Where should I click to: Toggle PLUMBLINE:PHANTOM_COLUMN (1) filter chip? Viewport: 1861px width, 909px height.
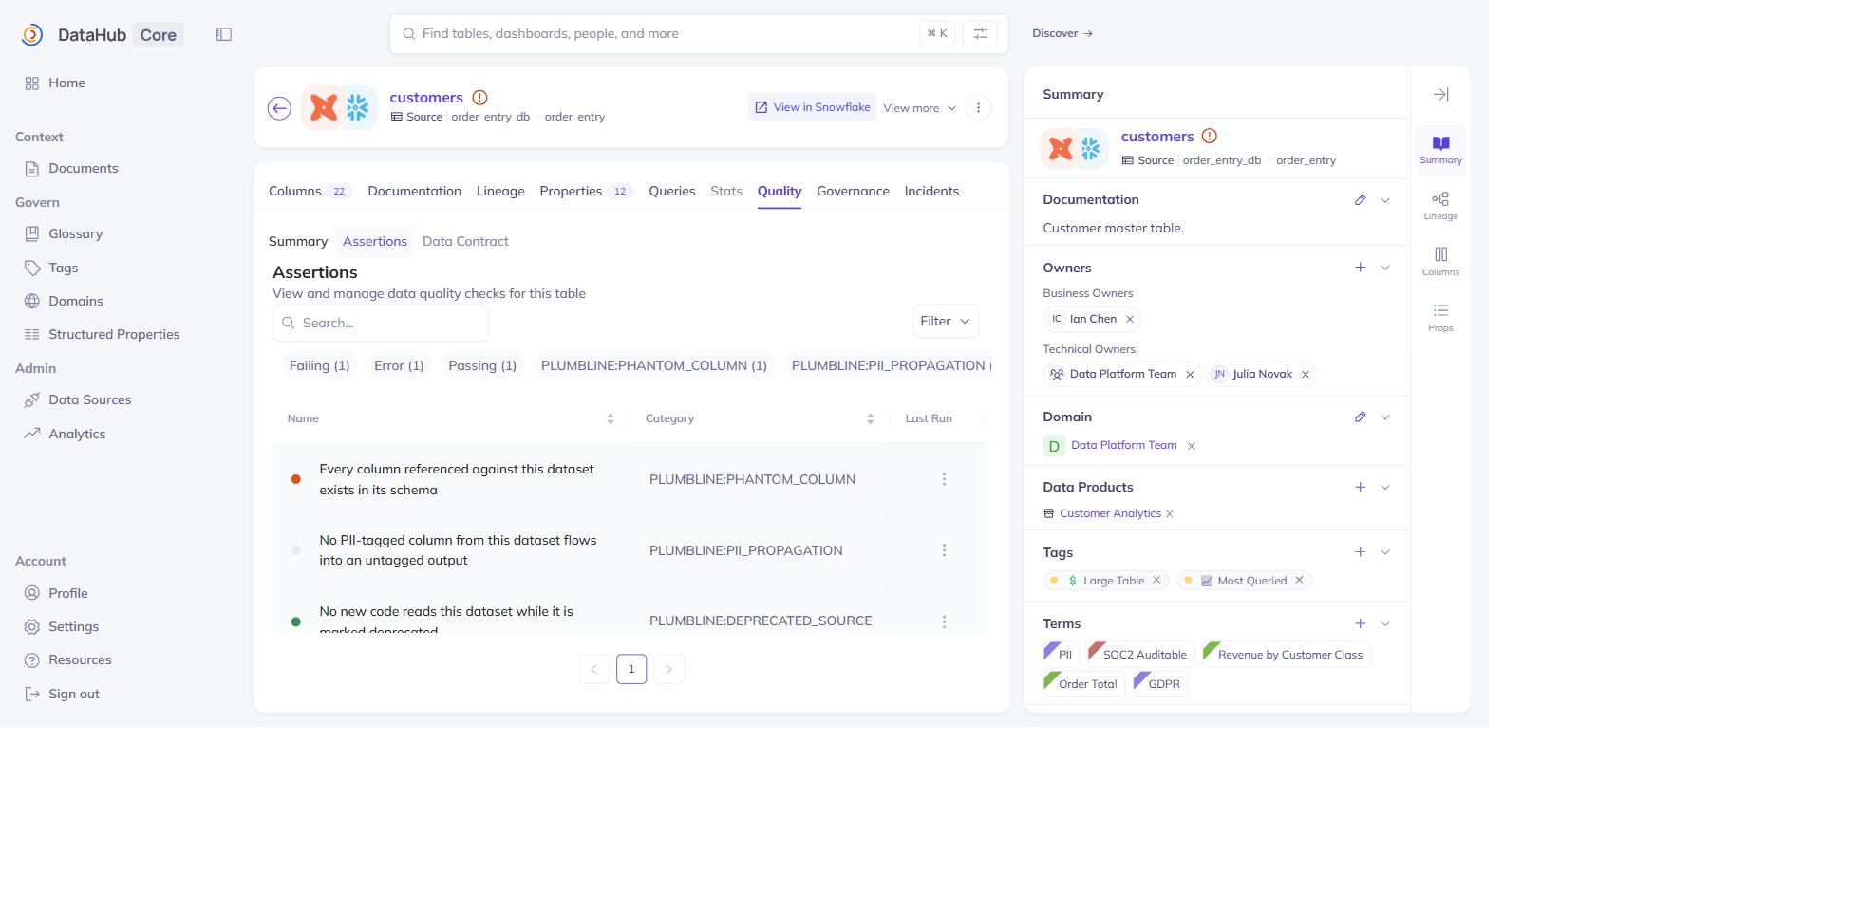(654, 366)
